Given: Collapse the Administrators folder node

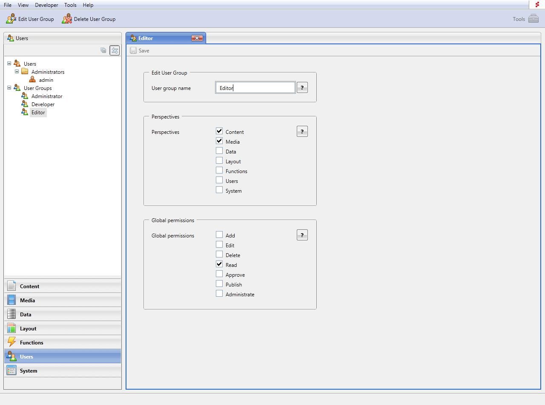Looking at the screenshot, I should (x=17, y=72).
